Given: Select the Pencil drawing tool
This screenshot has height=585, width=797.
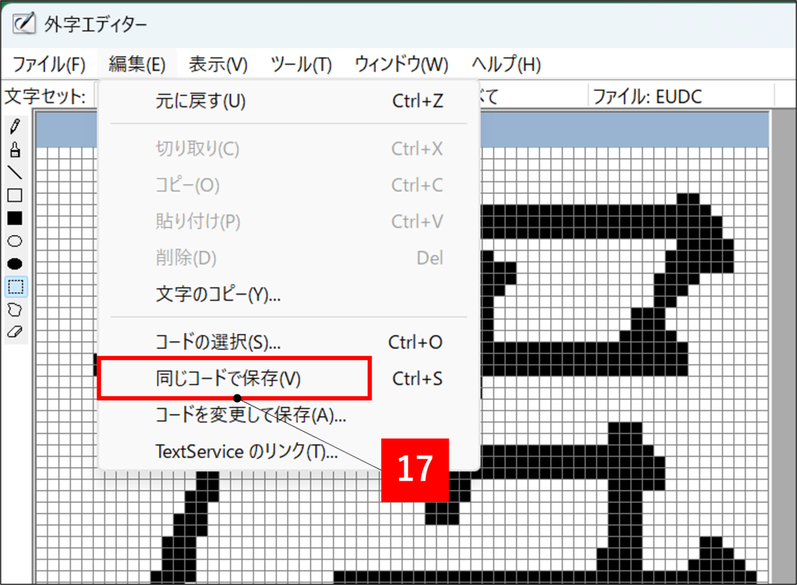Looking at the screenshot, I should [15, 127].
